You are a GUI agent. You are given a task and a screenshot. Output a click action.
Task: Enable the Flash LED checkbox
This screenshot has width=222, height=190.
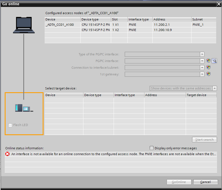(x=10, y=125)
